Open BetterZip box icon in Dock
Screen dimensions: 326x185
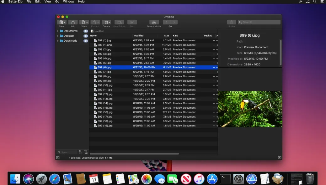pos(278,179)
